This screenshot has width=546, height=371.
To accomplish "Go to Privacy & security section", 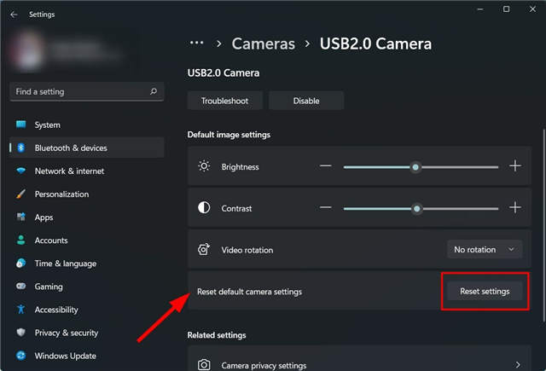I will click(x=67, y=333).
